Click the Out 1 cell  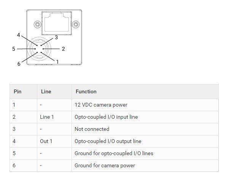(x=54, y=141)
